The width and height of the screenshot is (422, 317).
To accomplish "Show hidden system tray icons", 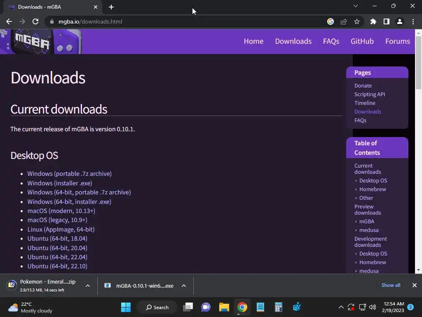I will [x=341, y=307].
